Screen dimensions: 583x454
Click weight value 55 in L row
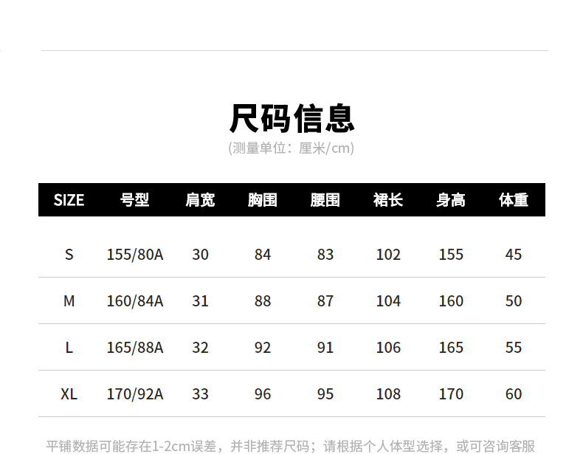coord(514,348)
